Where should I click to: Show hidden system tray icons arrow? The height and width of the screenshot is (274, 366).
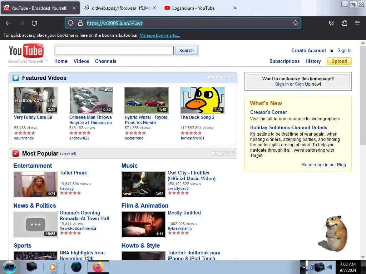pyautogui.click(x=304, y=267)
